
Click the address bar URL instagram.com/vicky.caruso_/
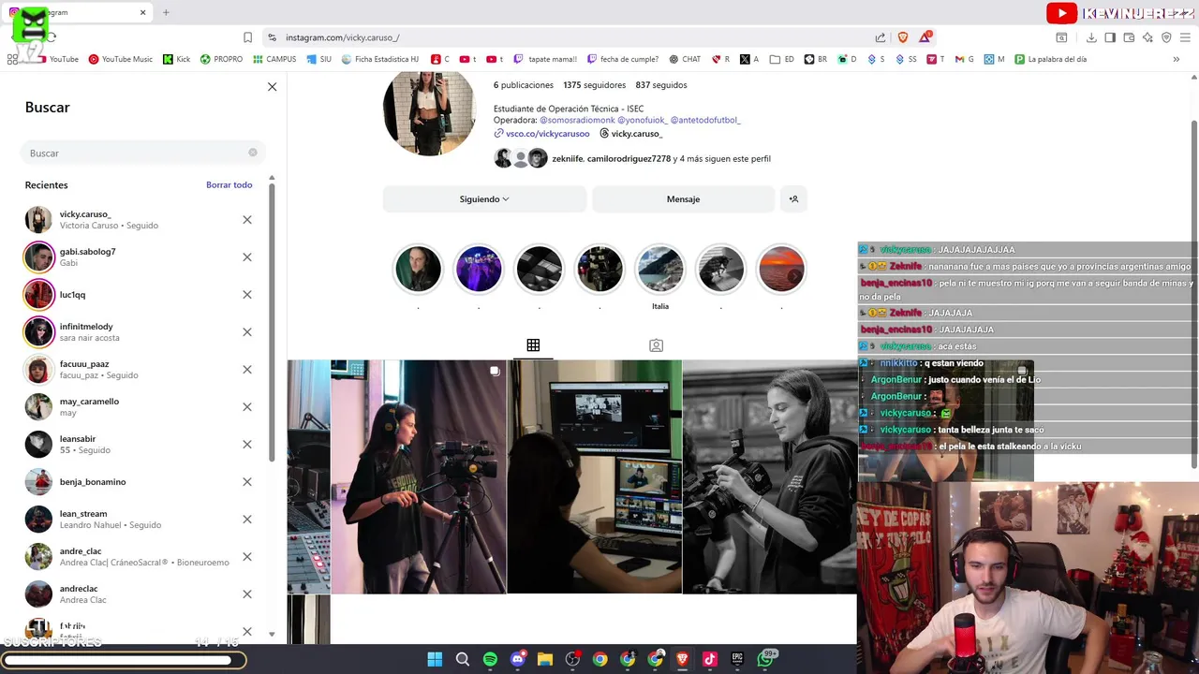tap(343, 37)
